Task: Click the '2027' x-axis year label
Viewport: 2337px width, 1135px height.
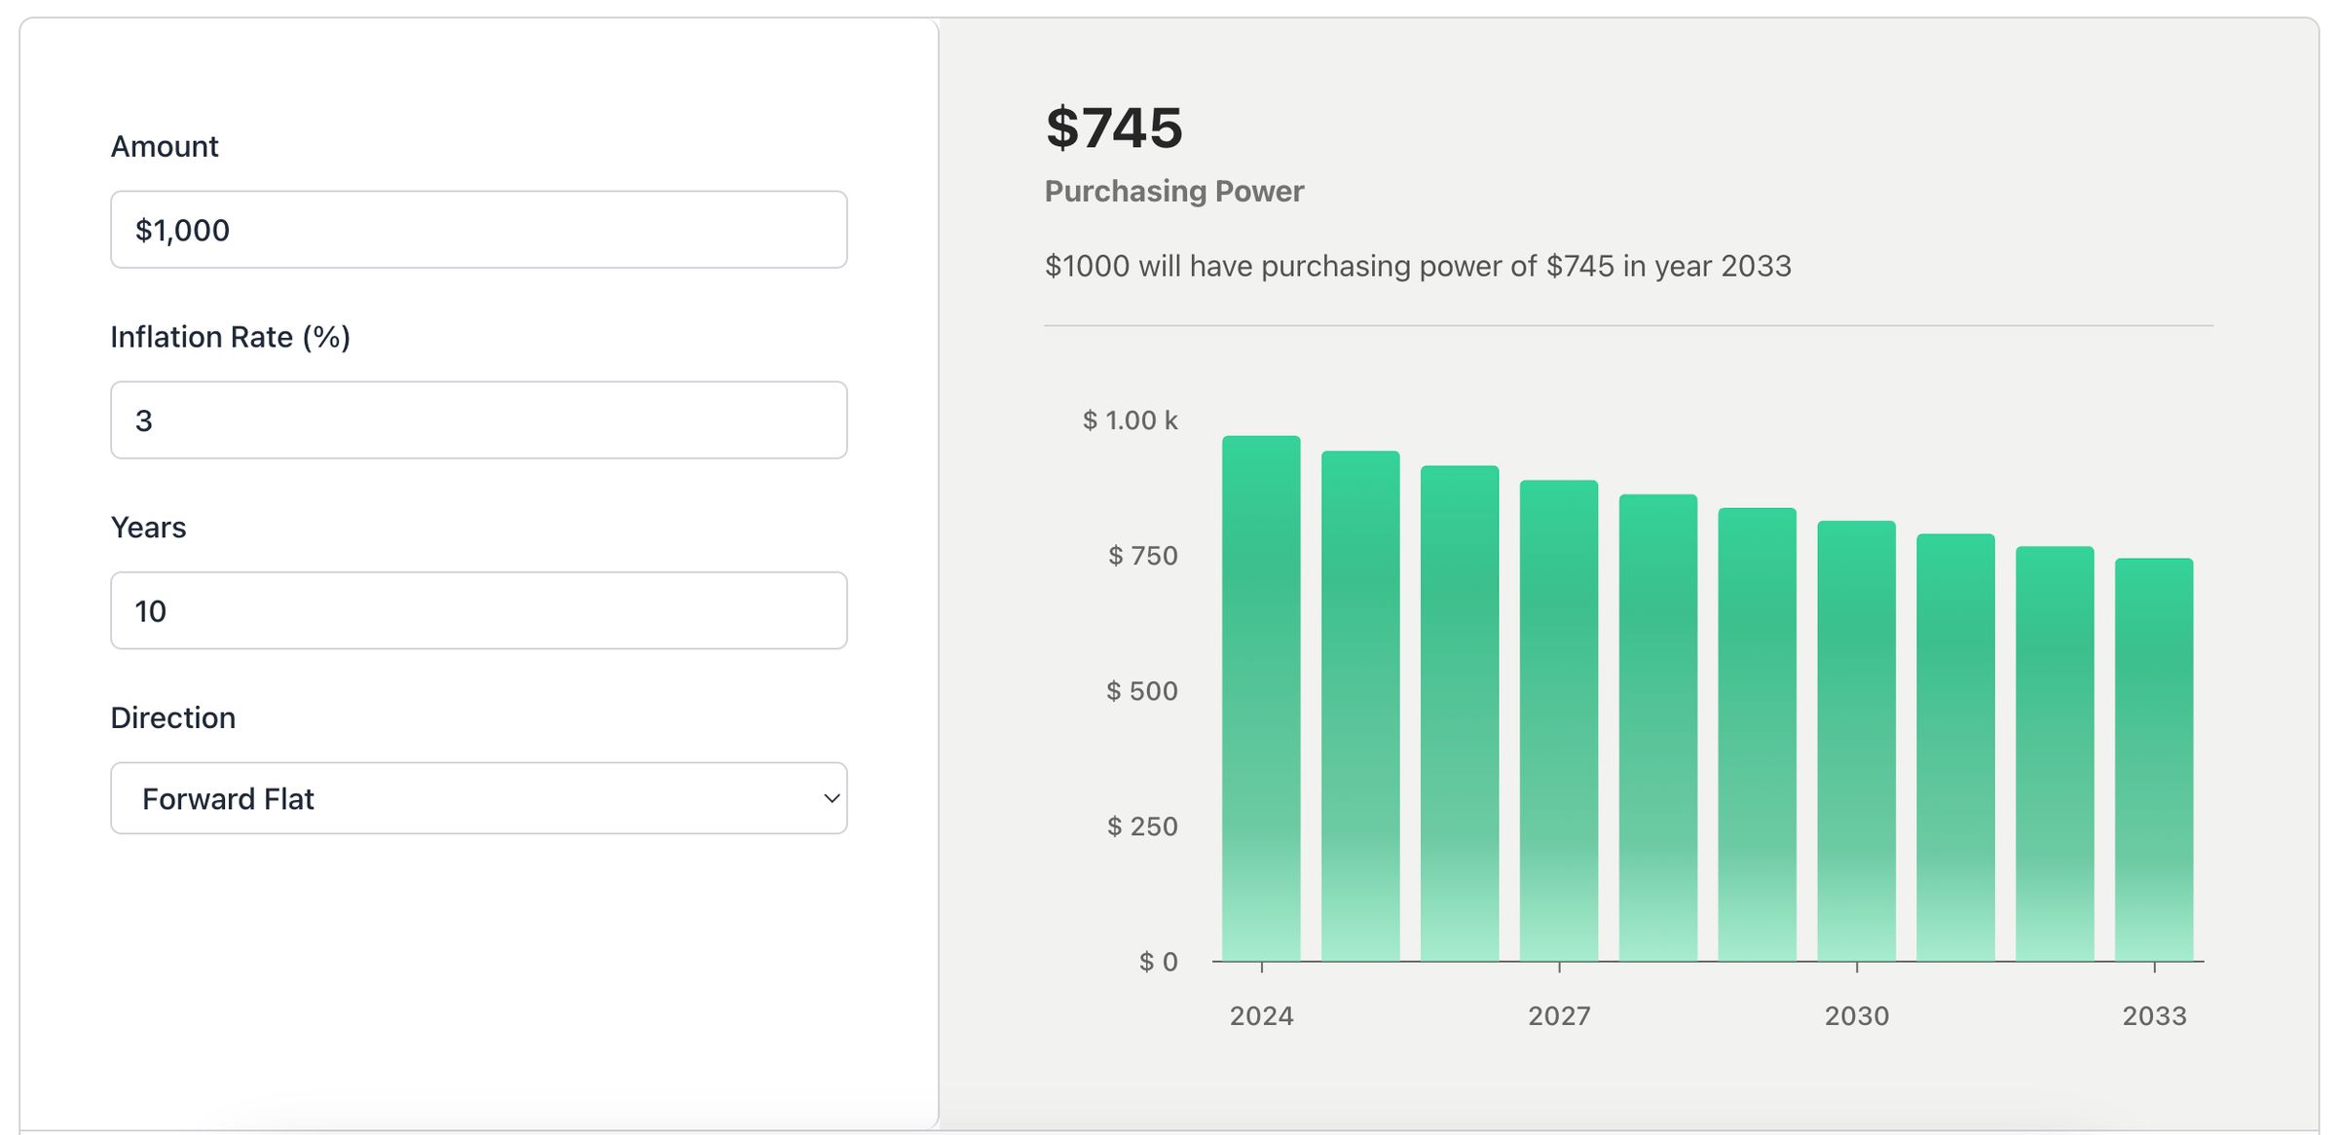Action: pos(1559,1016)
